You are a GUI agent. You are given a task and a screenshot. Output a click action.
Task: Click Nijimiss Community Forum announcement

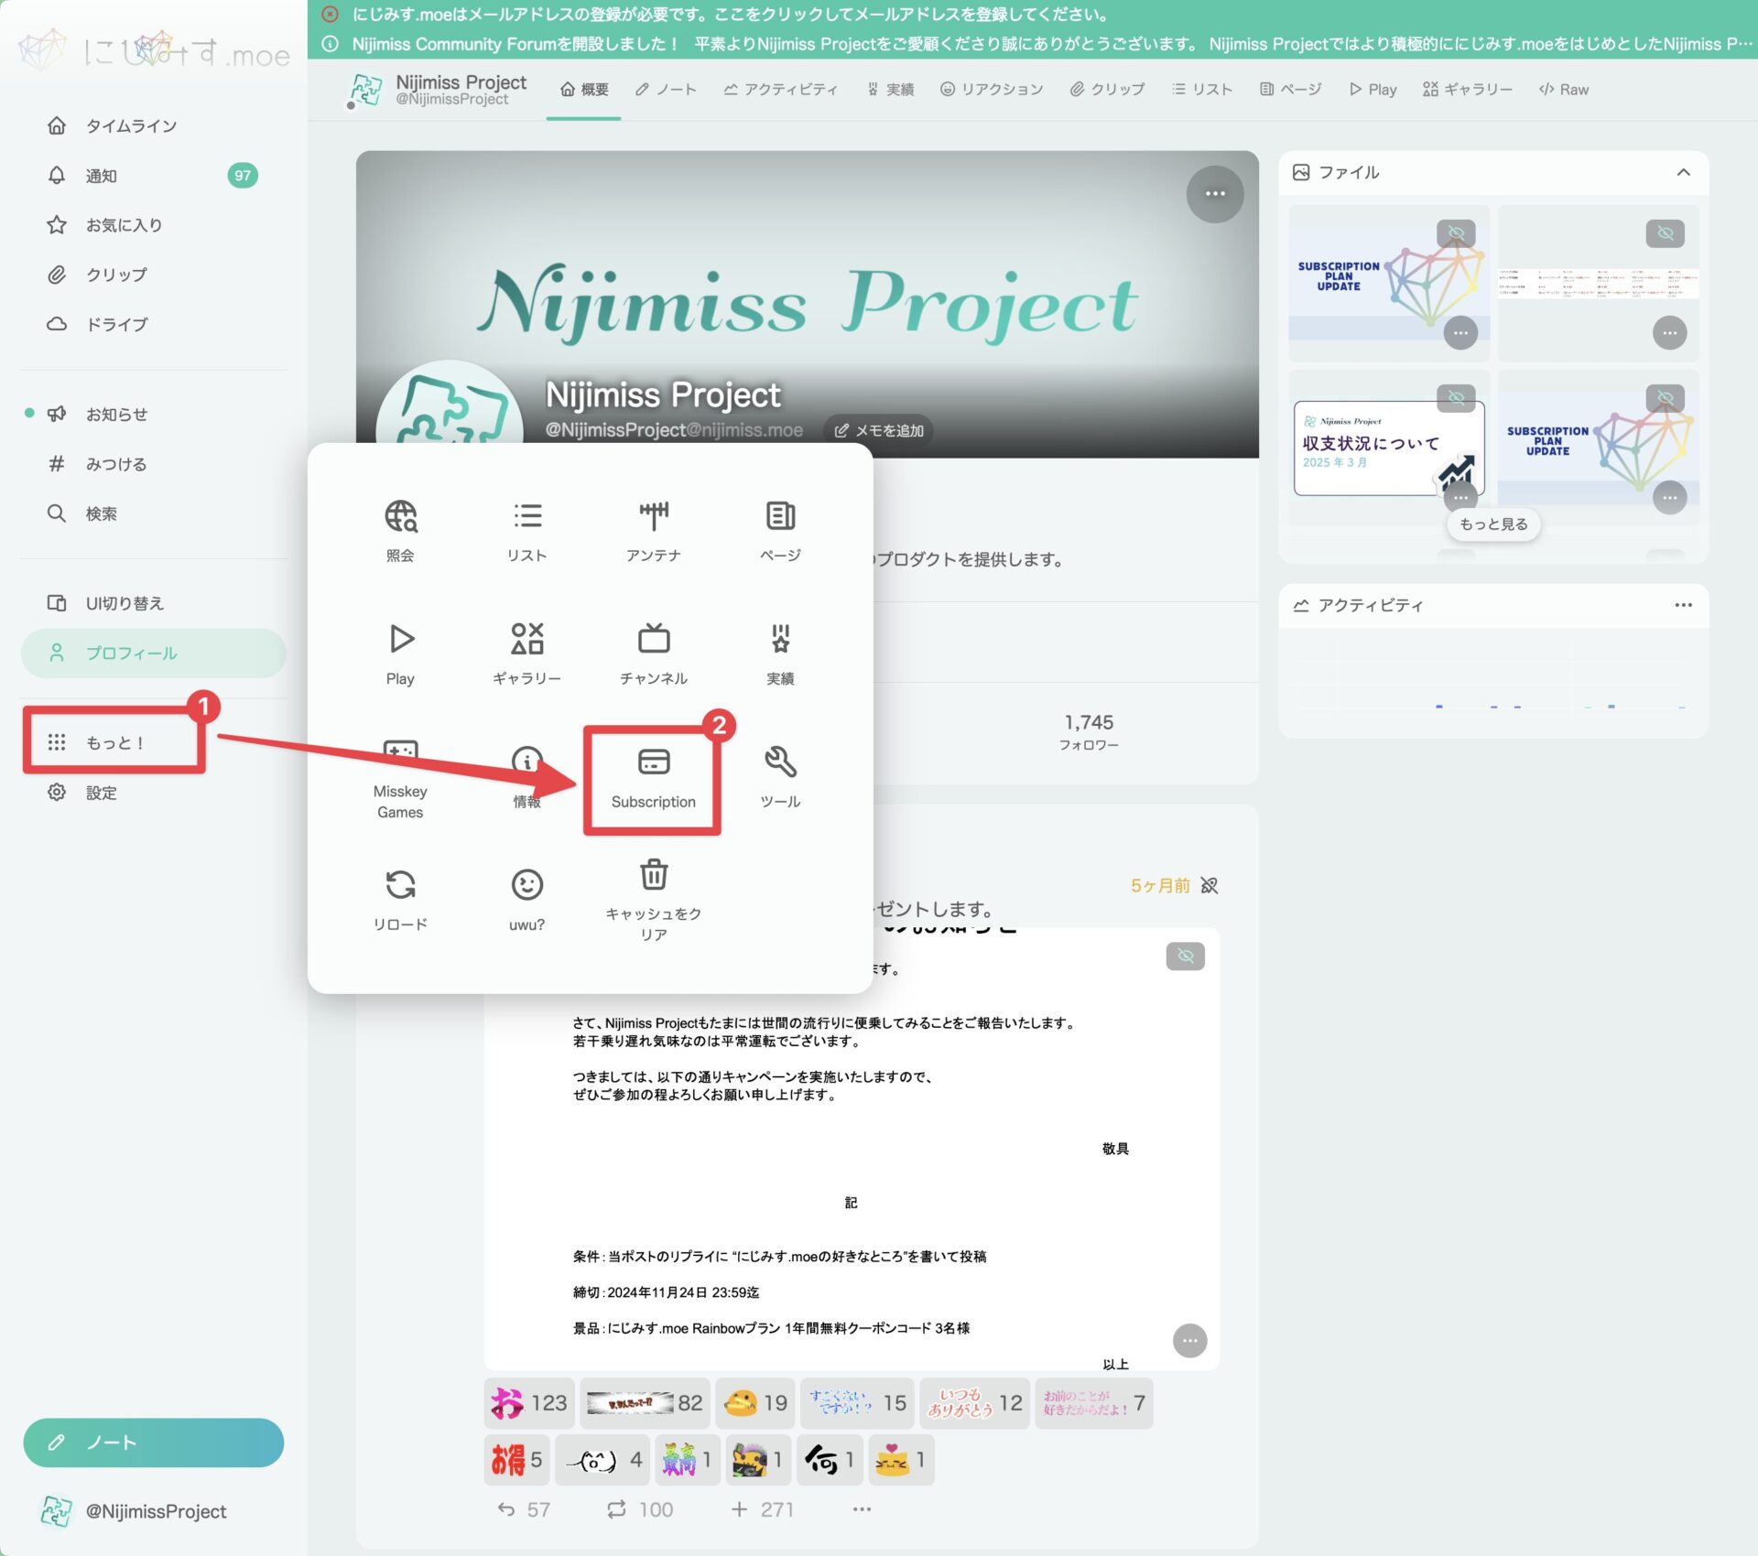(1032, 44)
